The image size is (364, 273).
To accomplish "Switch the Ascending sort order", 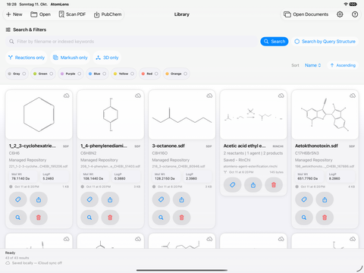I will [343, 65].
